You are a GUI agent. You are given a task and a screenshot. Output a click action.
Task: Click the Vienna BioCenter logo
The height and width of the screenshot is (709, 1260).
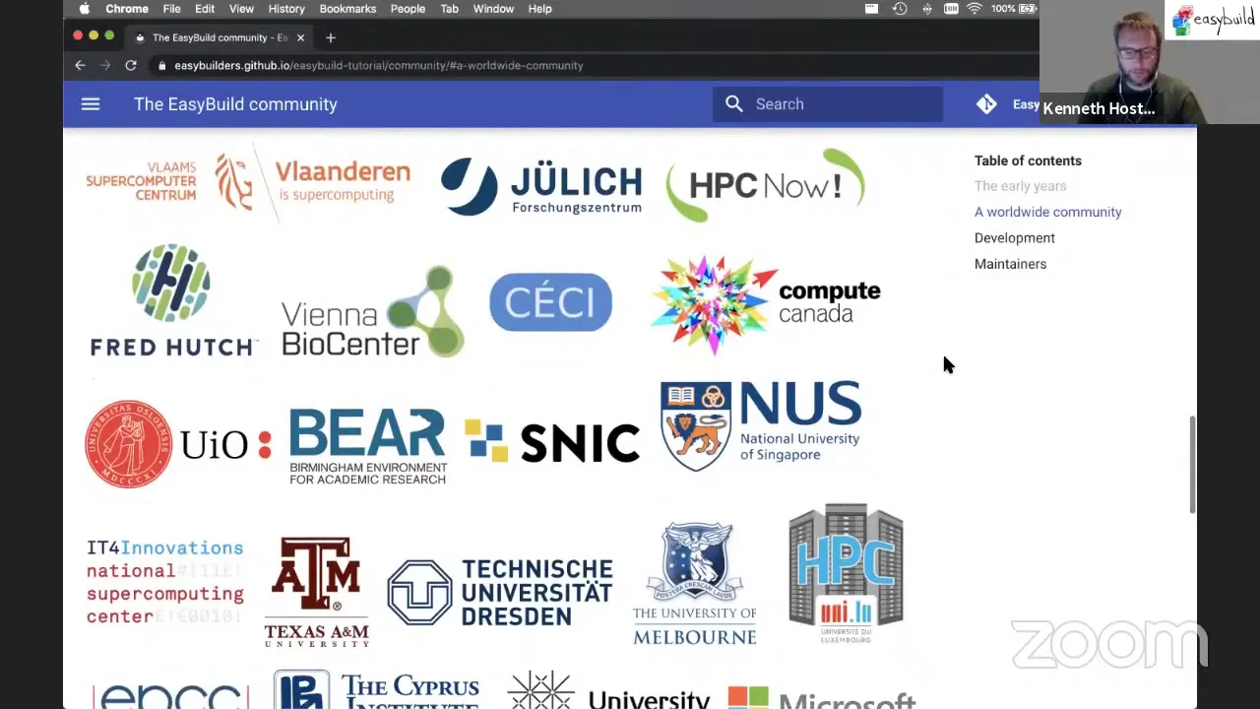372,311
